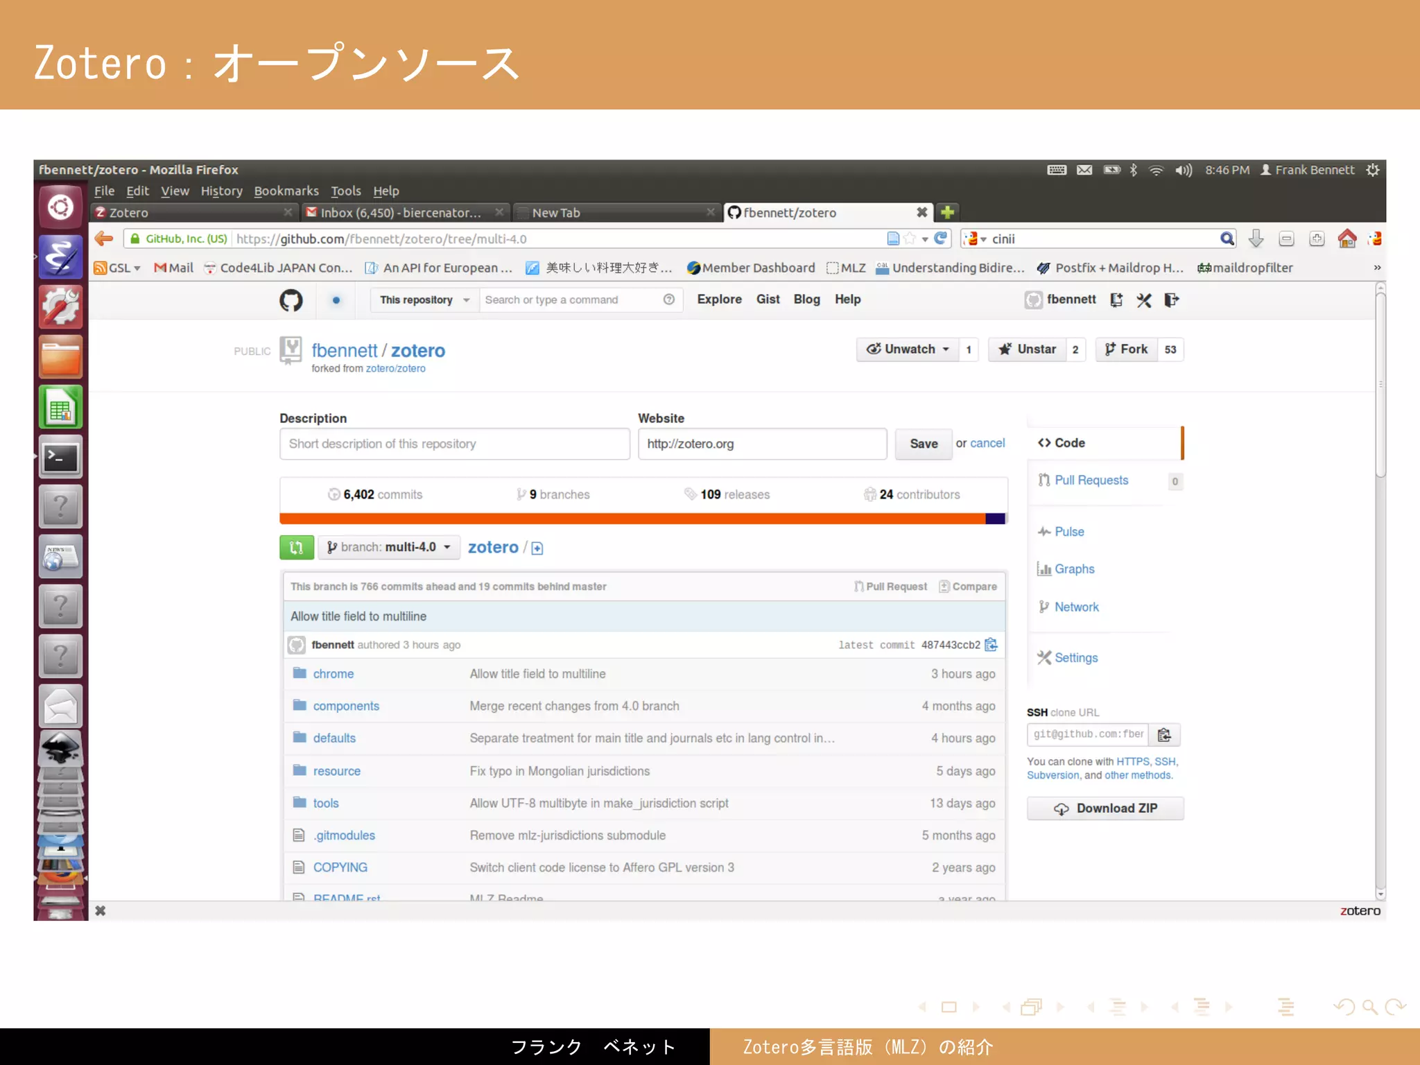Click add new file icon beside zotero path
1420x1065 pixels.
tap(537, 548)
